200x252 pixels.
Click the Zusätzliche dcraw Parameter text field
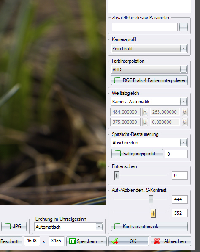click(145, 27)
